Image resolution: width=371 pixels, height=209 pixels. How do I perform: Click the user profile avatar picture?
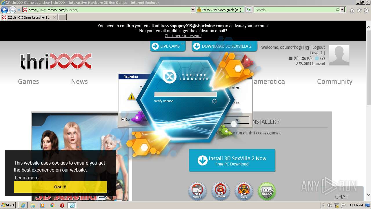(x=339, y=55)
